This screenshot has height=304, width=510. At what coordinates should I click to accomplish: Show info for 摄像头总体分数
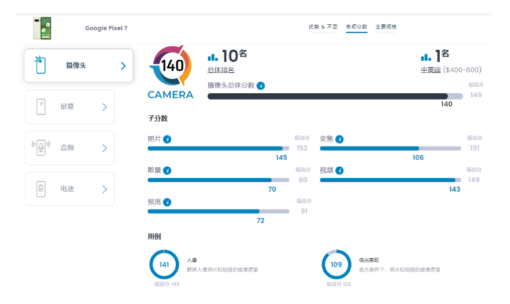click(261, 86)
